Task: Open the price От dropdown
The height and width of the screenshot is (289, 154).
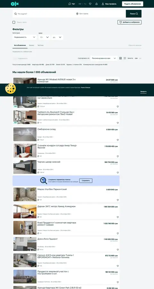Action: click(44, 37)
